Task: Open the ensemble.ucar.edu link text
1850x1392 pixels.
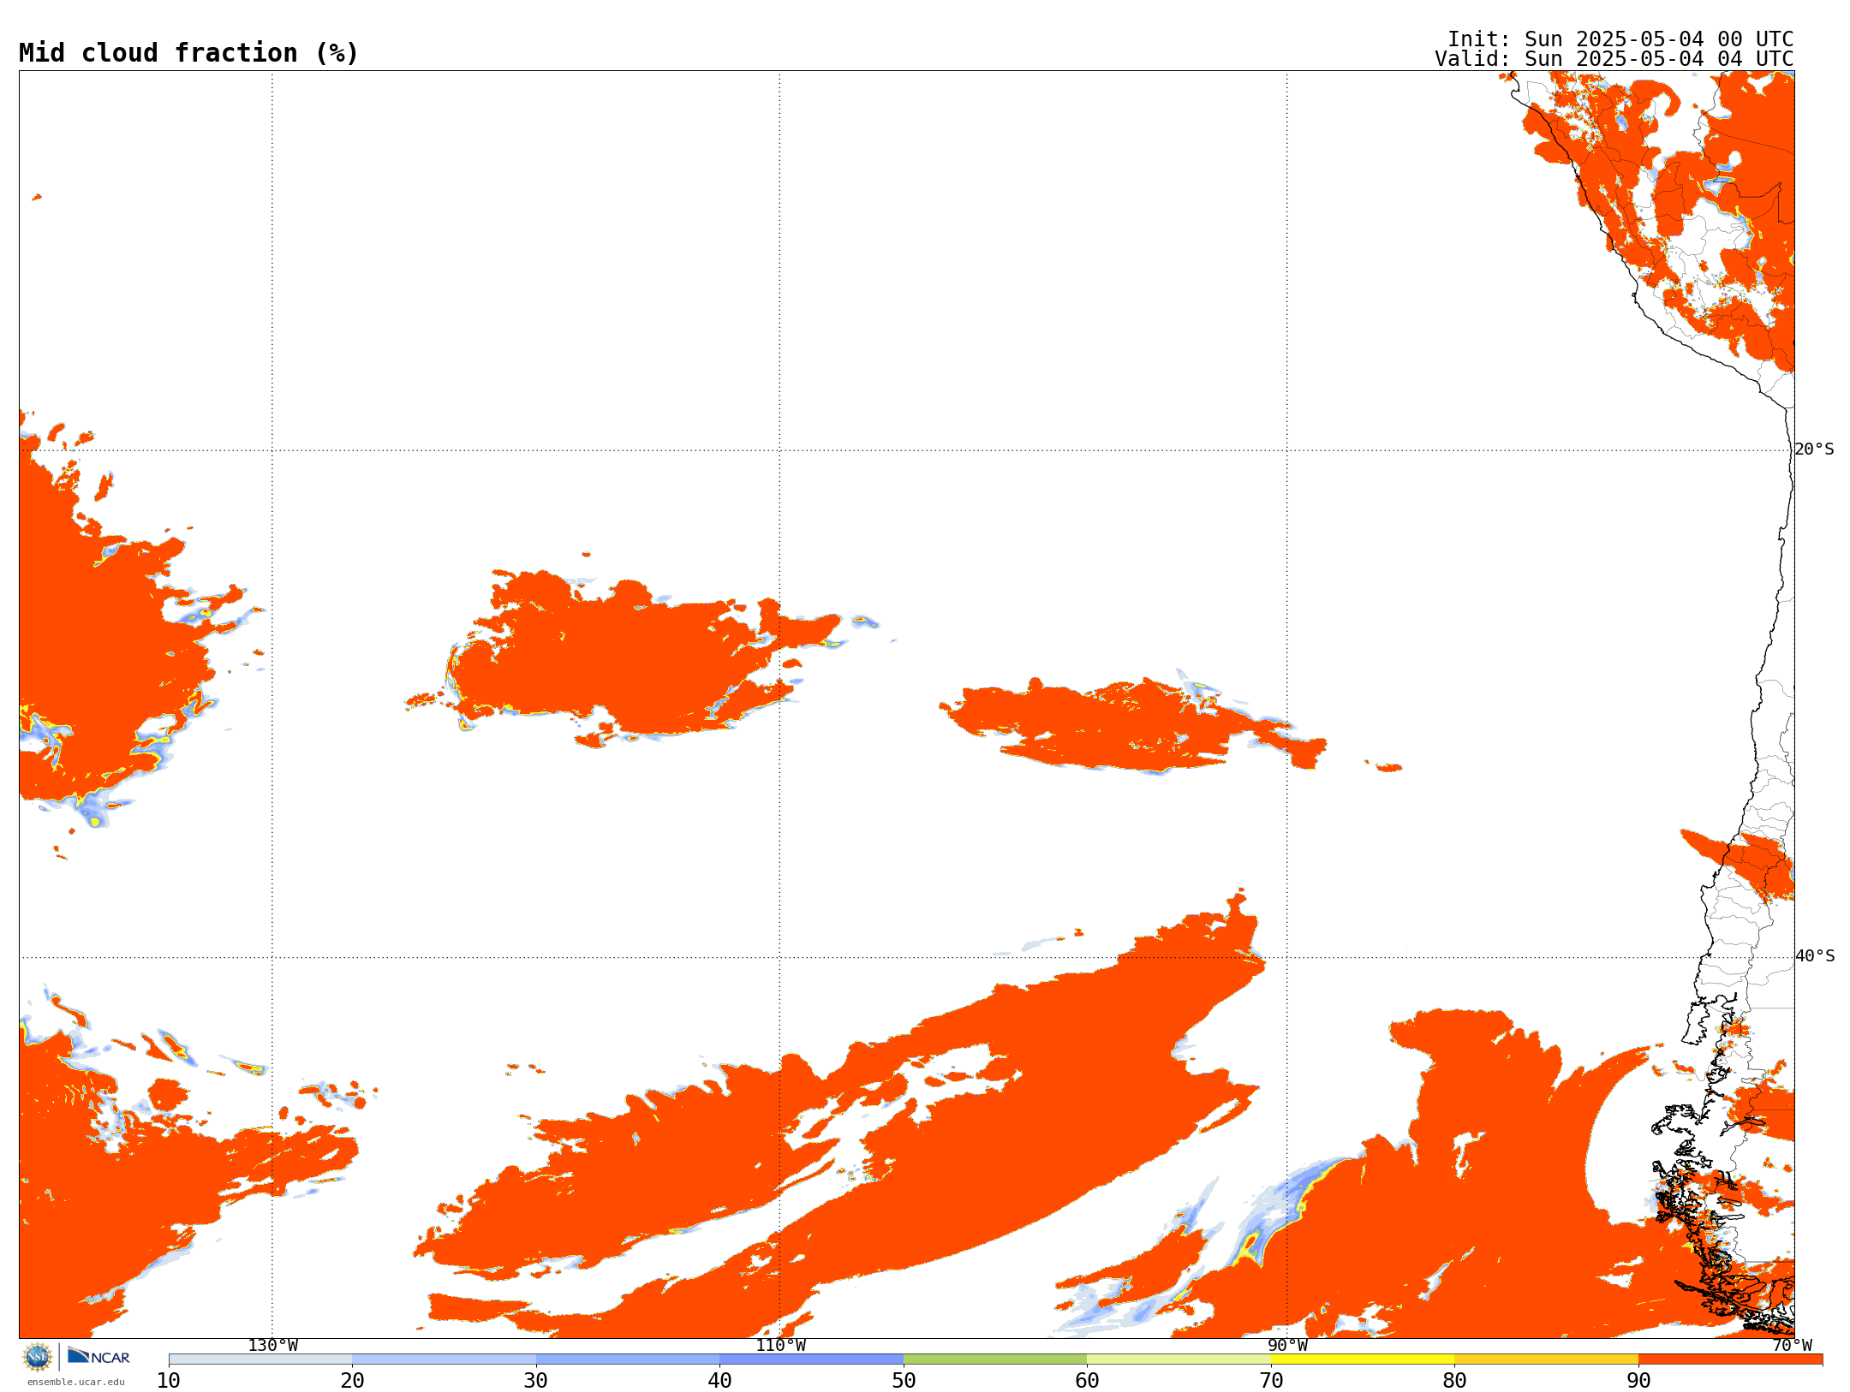Action: tap(76, 1382)
